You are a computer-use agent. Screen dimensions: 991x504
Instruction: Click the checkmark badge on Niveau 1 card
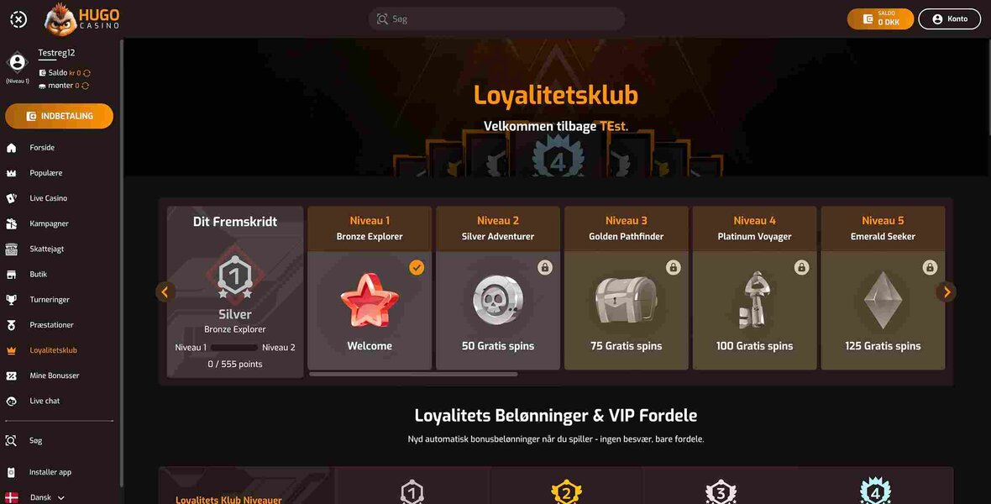click(417, 267)
